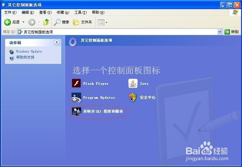This screenshot has width=242, height=167.
Task: Click the Windows Update link
Action: coord(29,51)
